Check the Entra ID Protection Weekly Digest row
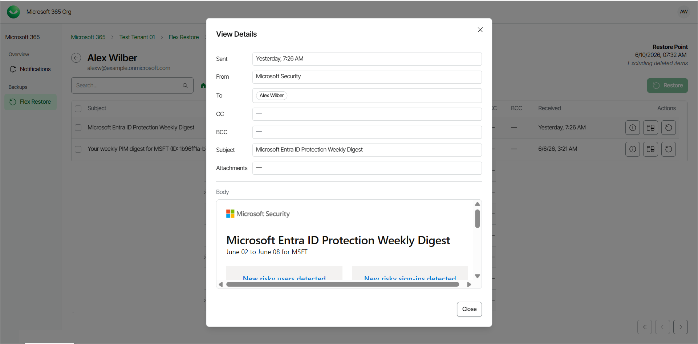This screenshot has height=344, width=698. pyautogui.click(x=78, y=128)
